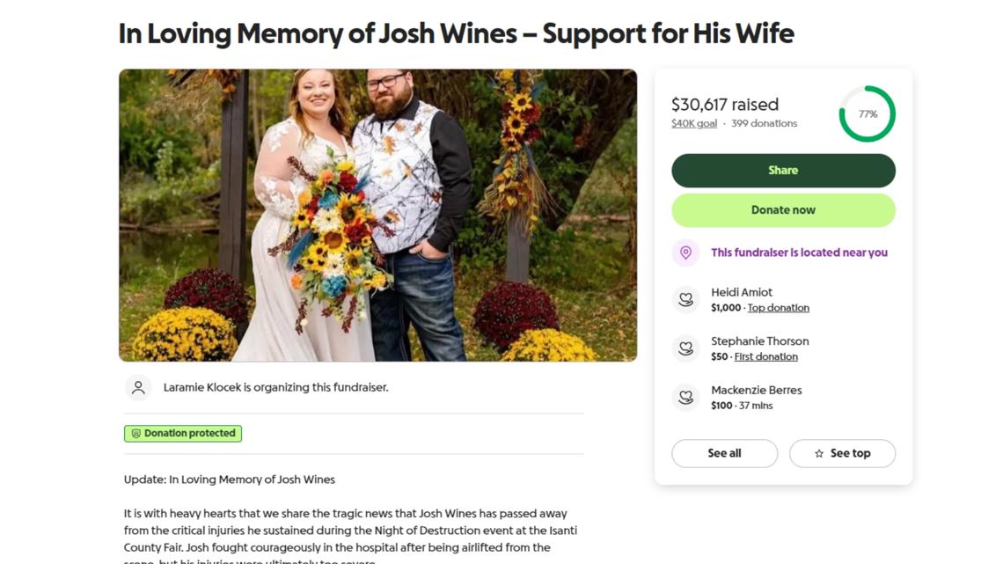
Task: Click the fundraiser located near you notice
Action: click(x=799, y=253)
